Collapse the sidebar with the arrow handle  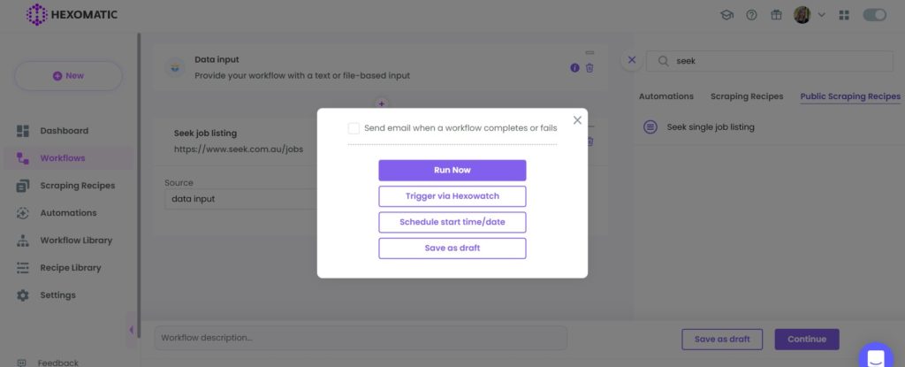click(131, 330)
